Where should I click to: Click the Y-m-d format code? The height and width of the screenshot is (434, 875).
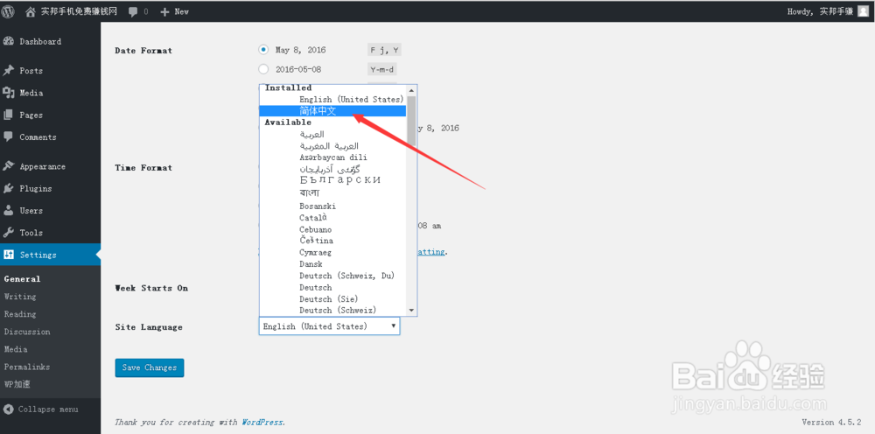click(381, 70)
